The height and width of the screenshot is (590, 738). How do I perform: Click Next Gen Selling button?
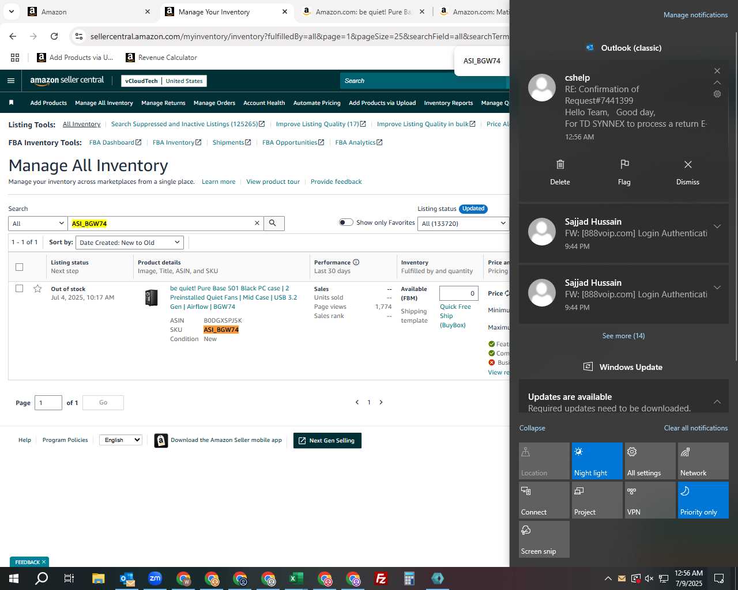point(327,440)
